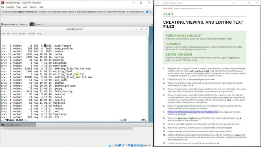261x147 pixels.
Task: Click the Documents directory name
Action: [60, 63]
